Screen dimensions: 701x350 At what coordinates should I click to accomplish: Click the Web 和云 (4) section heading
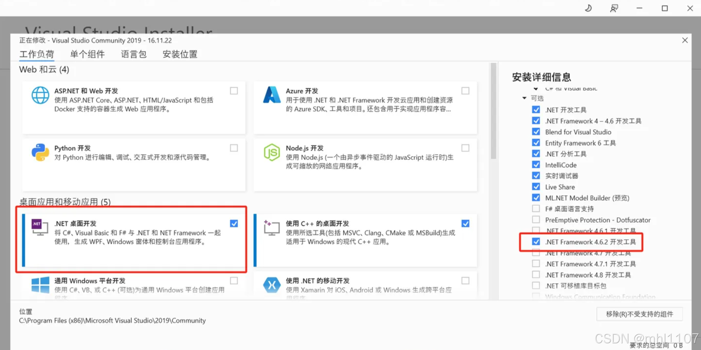pyautogui.click(x=44, y=69)
